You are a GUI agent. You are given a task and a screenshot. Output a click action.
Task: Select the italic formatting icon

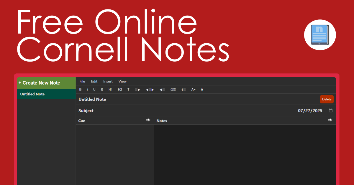point(87,90)
